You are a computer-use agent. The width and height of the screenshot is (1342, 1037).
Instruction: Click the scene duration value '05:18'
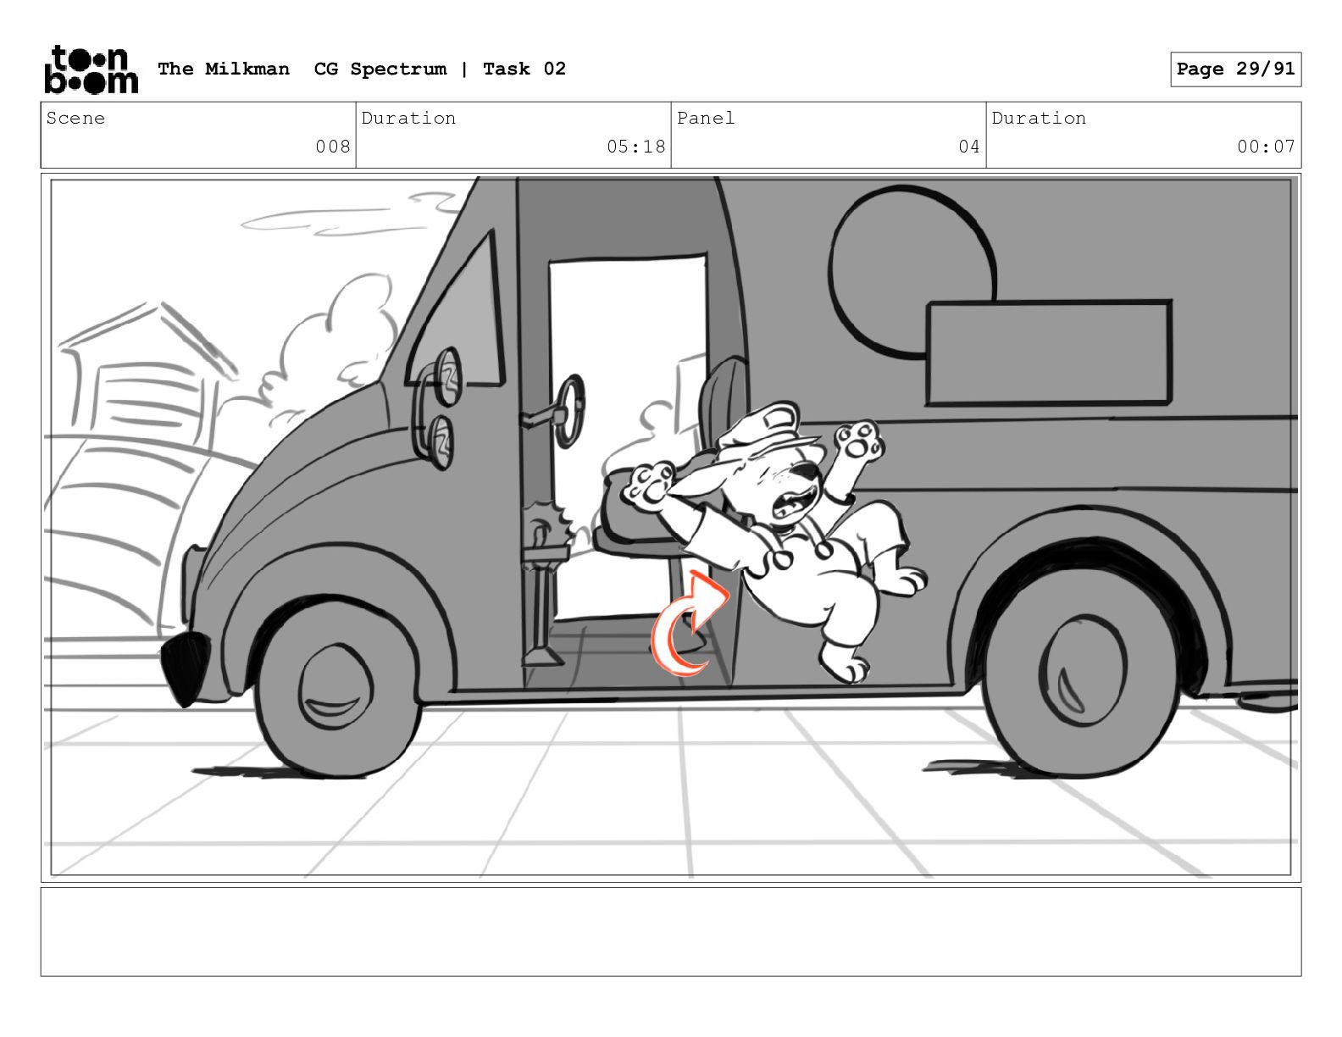[636, 147]
